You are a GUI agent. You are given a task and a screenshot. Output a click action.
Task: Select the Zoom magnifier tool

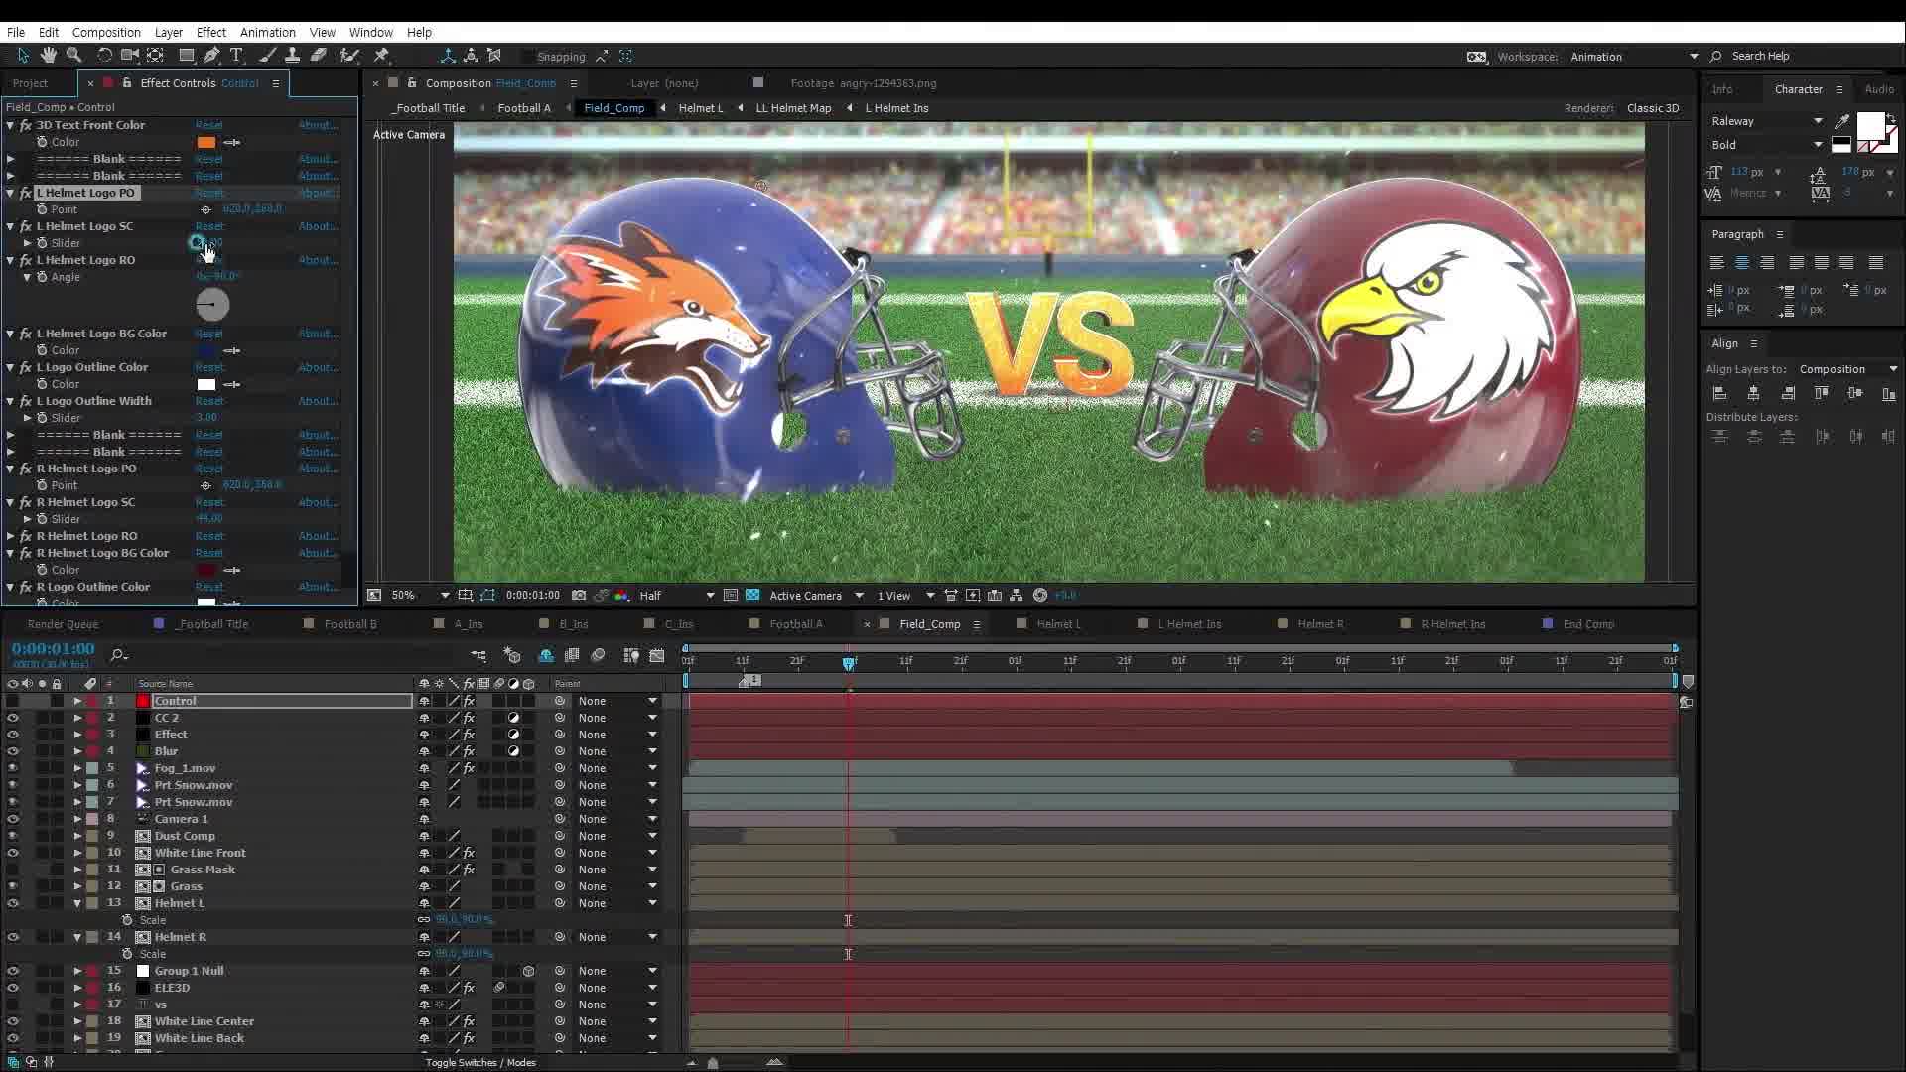73,56
